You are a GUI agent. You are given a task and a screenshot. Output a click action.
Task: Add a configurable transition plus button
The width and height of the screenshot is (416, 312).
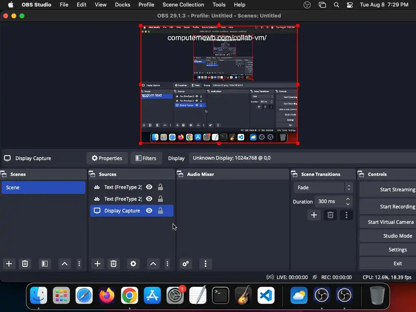click(x=314, y=215)
